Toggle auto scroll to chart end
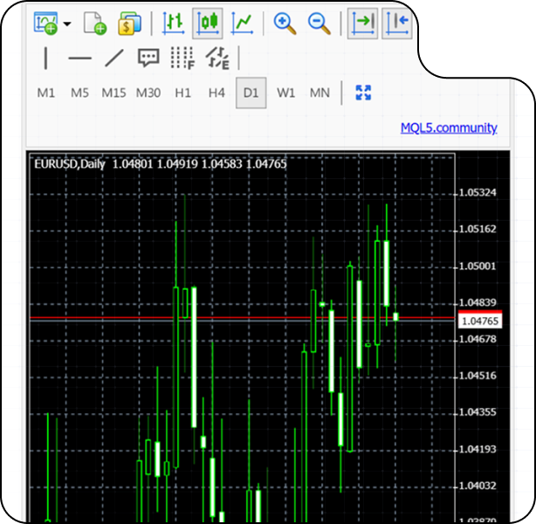The width and height of the screenshot is (536, 524). tap(362, 24)
